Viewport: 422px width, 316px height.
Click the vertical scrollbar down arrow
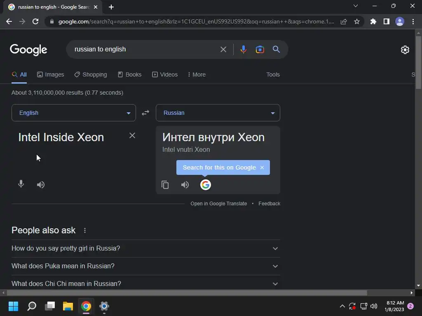pyautogui.click(x=418, y=286)
